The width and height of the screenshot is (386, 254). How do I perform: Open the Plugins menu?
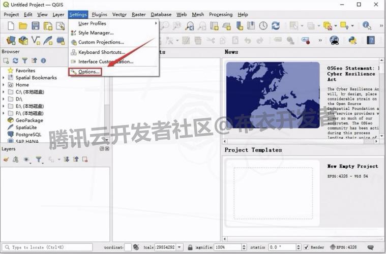point(99,15)
